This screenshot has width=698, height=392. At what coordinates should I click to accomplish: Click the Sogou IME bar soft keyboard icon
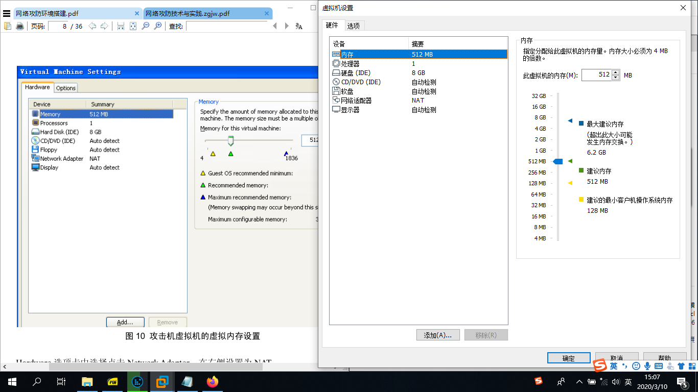(x=659, y=366)
